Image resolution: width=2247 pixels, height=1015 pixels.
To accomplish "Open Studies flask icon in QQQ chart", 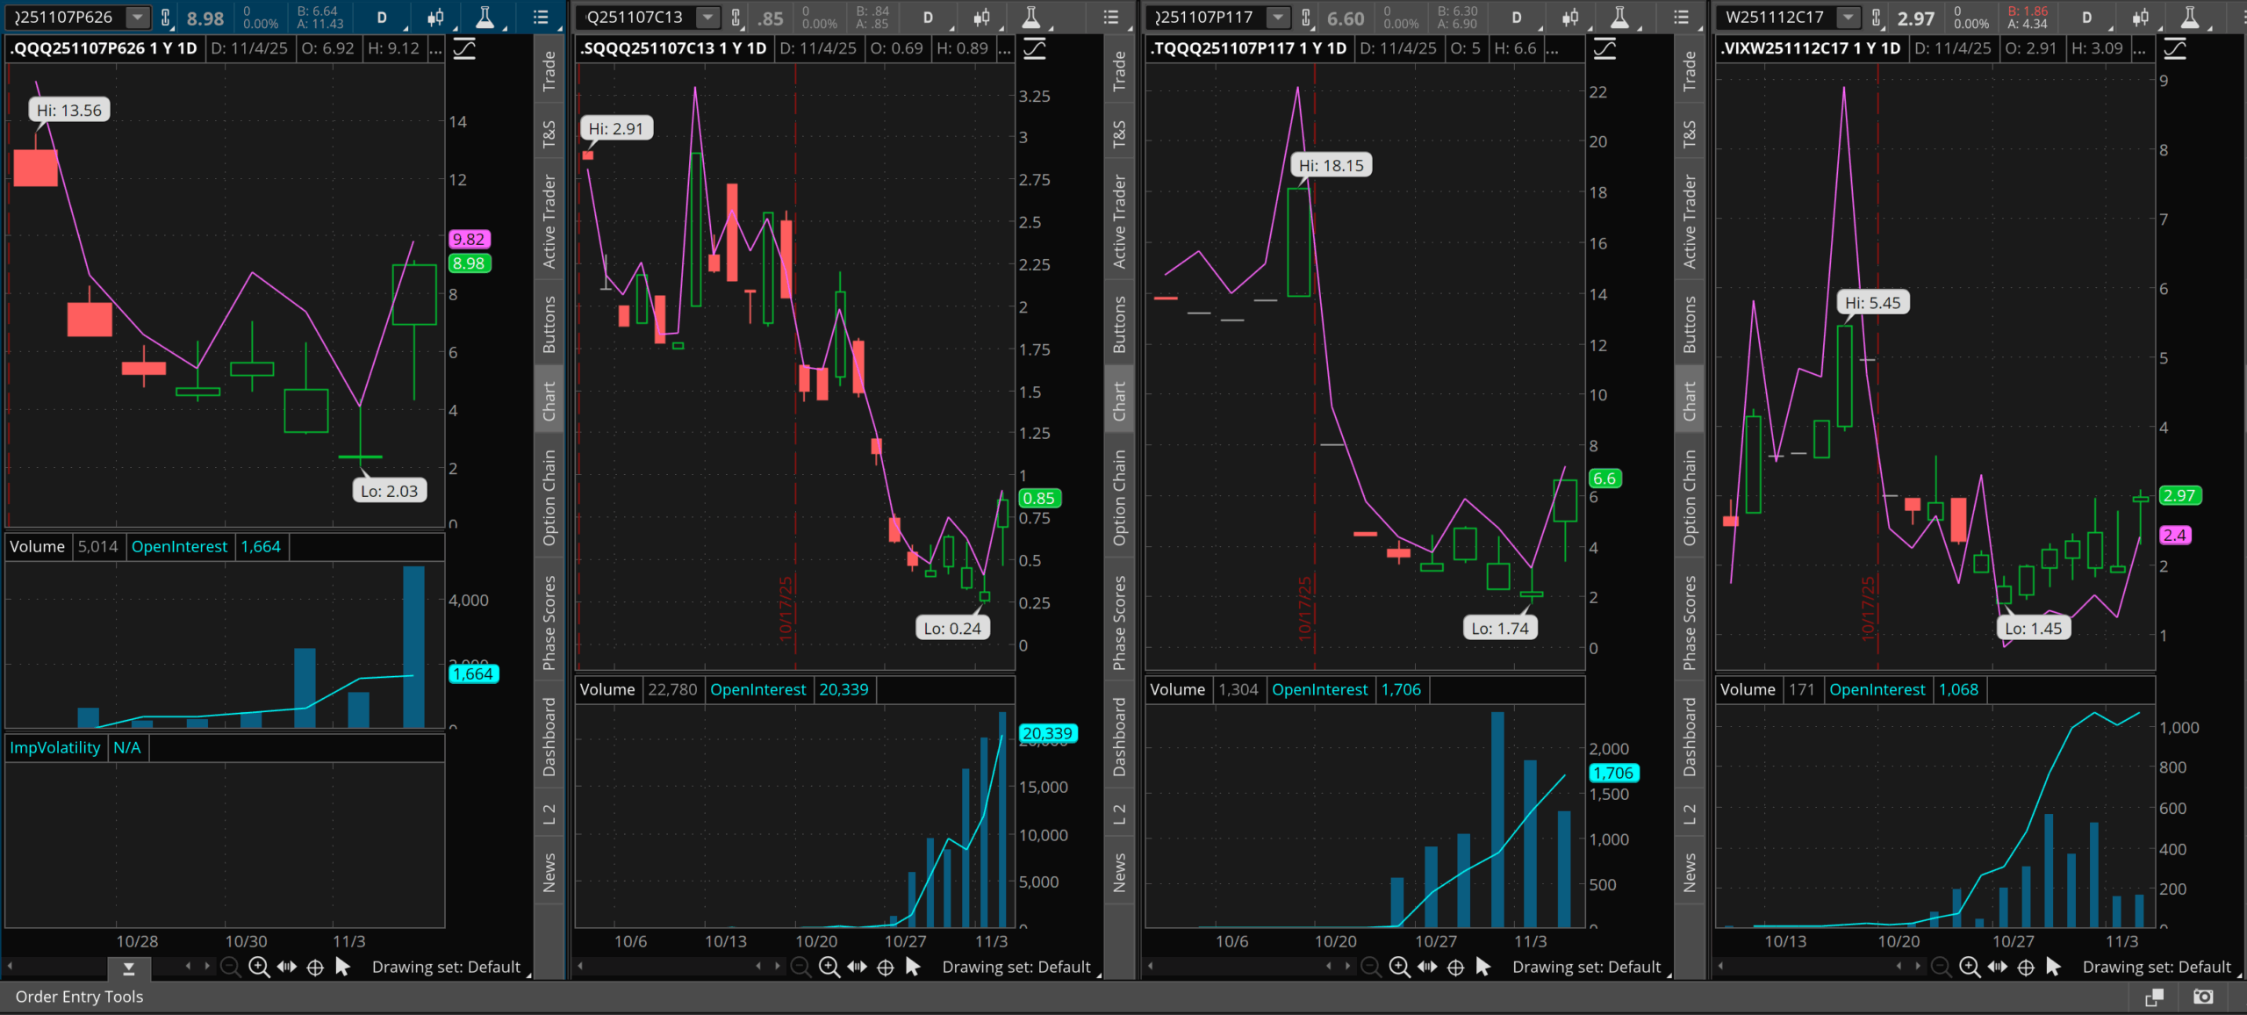I will click(x=485, y=17).
